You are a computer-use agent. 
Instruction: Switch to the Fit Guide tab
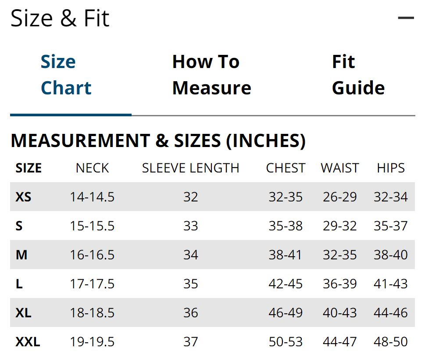[358, 75]
